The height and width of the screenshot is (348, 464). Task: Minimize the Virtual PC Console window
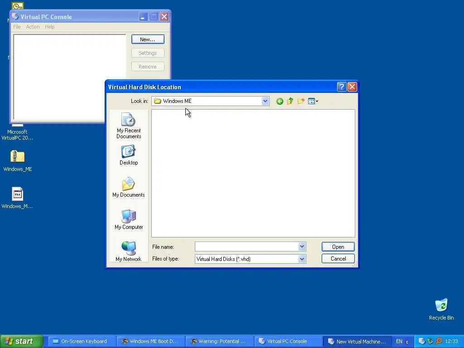pyautogui.click(x=143, y=17)
